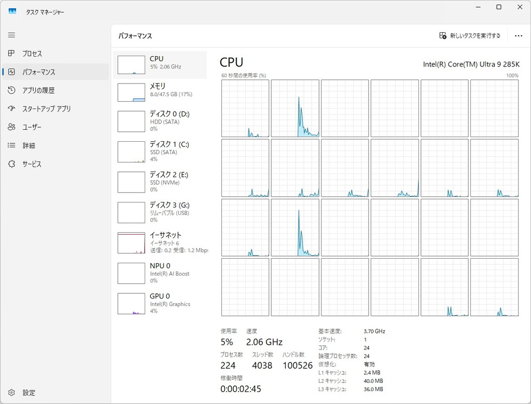
Task: Click the Task Manager app icon in title bar
Action: coord(12,11)
